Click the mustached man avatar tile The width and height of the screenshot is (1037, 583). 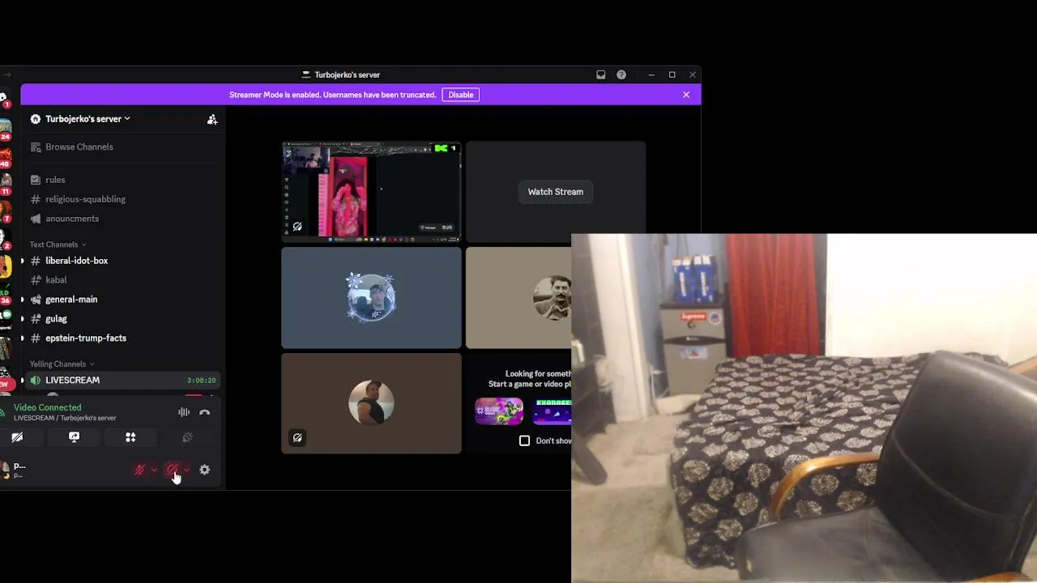coord(518,298)
